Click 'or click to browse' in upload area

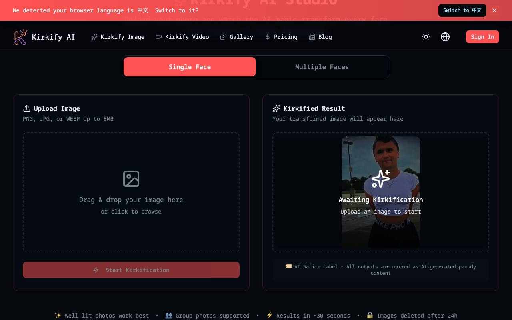coord(131,212)
